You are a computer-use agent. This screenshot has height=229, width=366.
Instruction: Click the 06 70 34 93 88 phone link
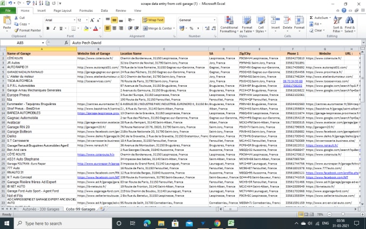click(x=293, y=81)
